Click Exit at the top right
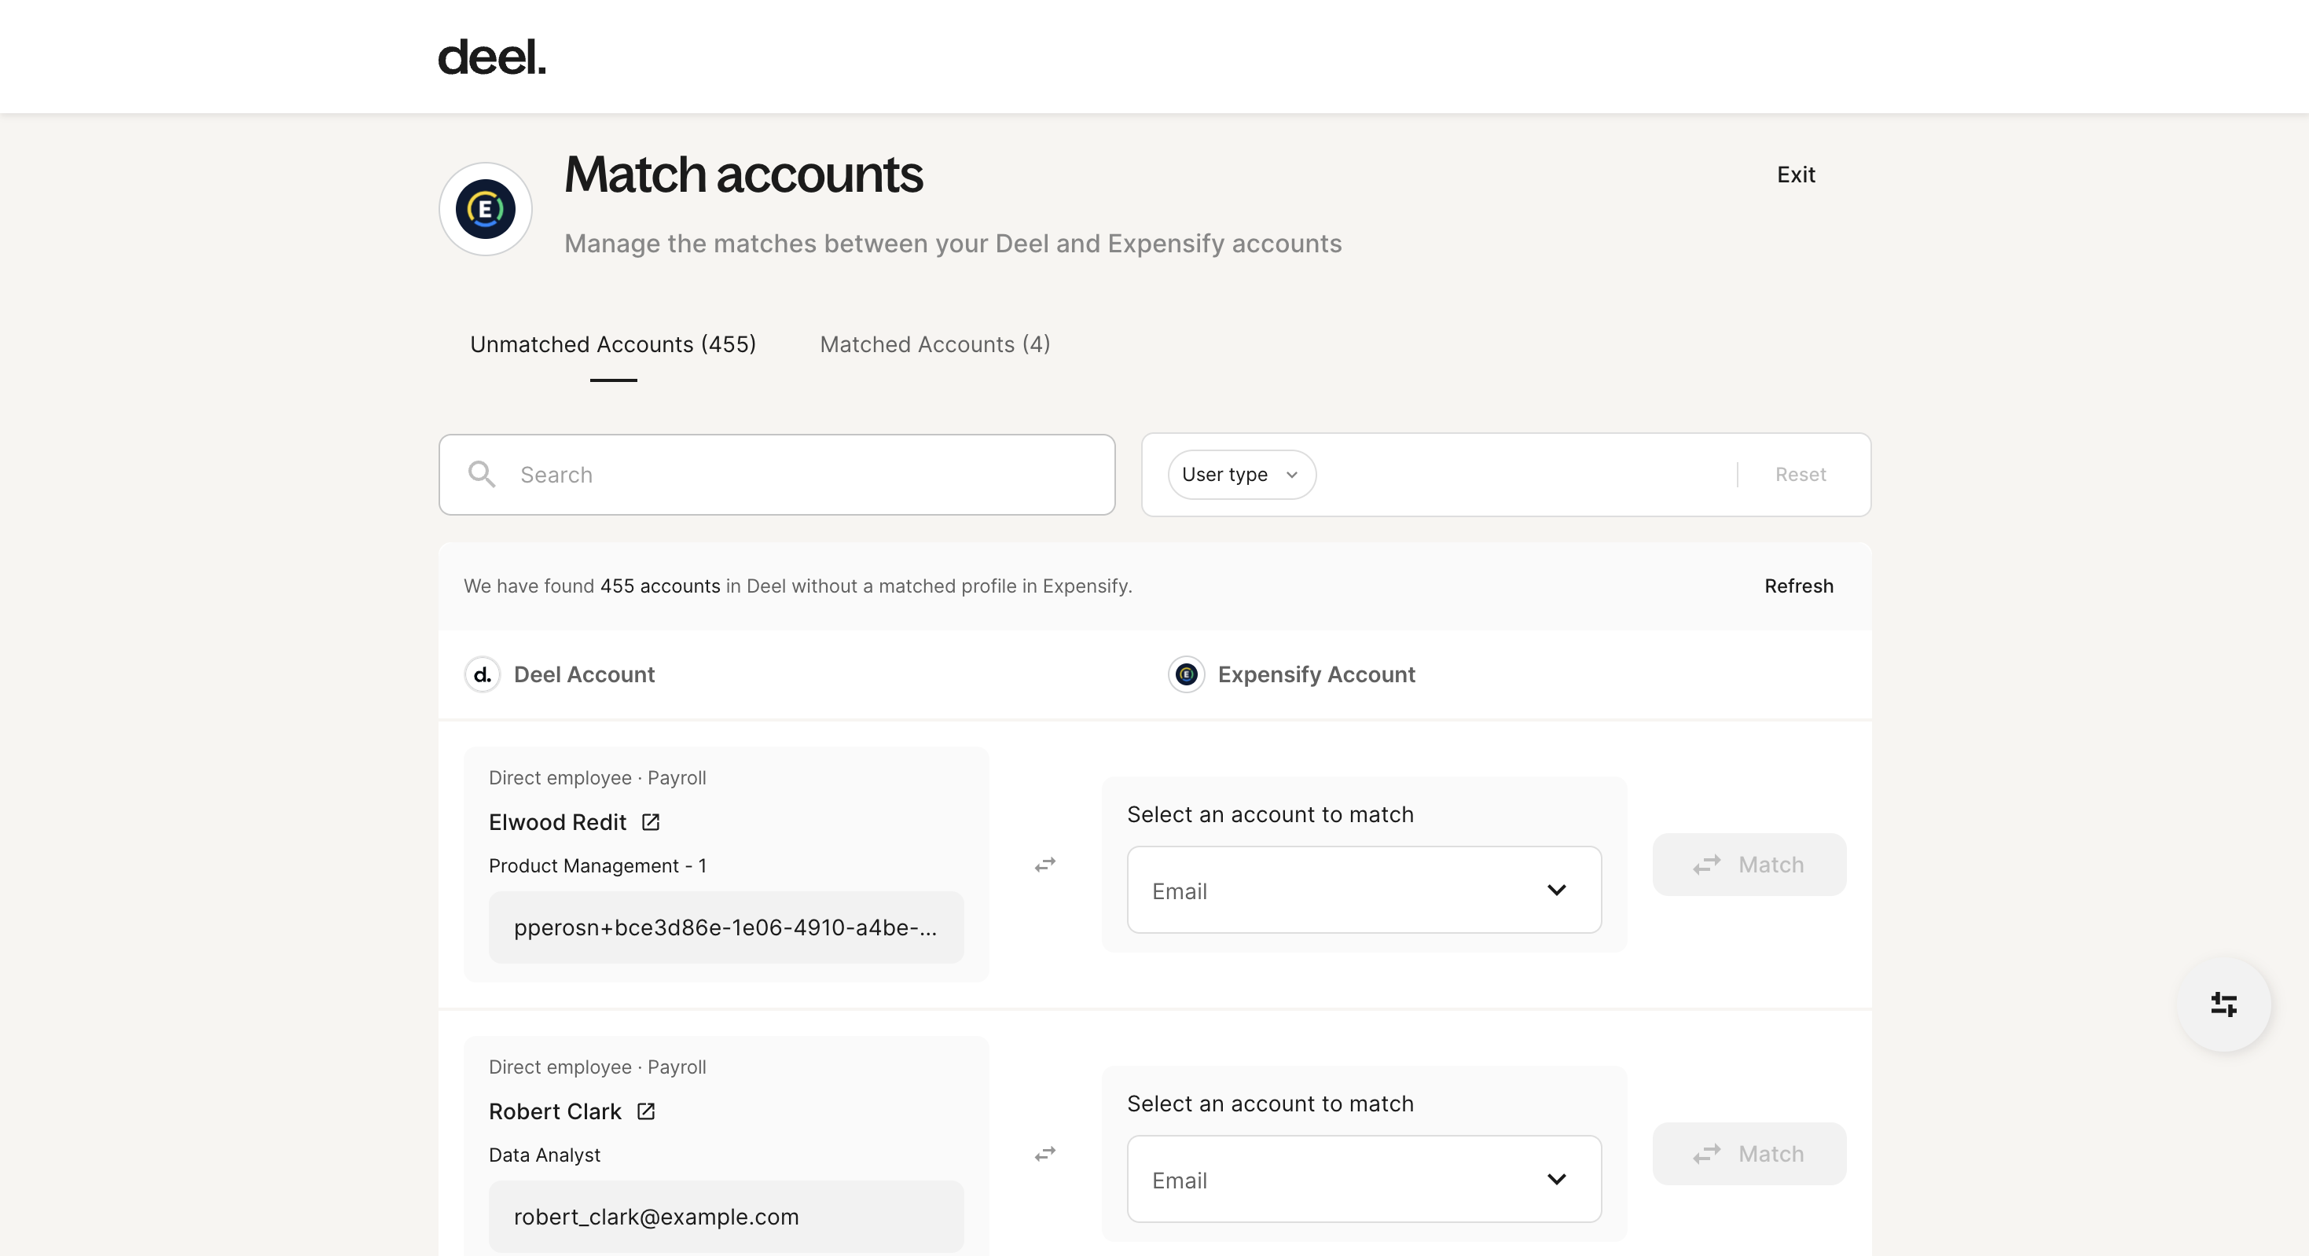2309x1256 pixels. (x=1795, y=174)
